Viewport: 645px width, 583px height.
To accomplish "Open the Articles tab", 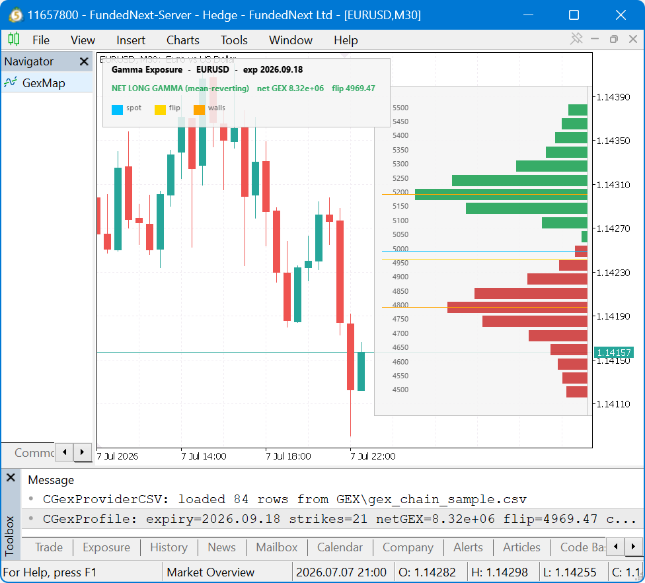I will point(521,547).
